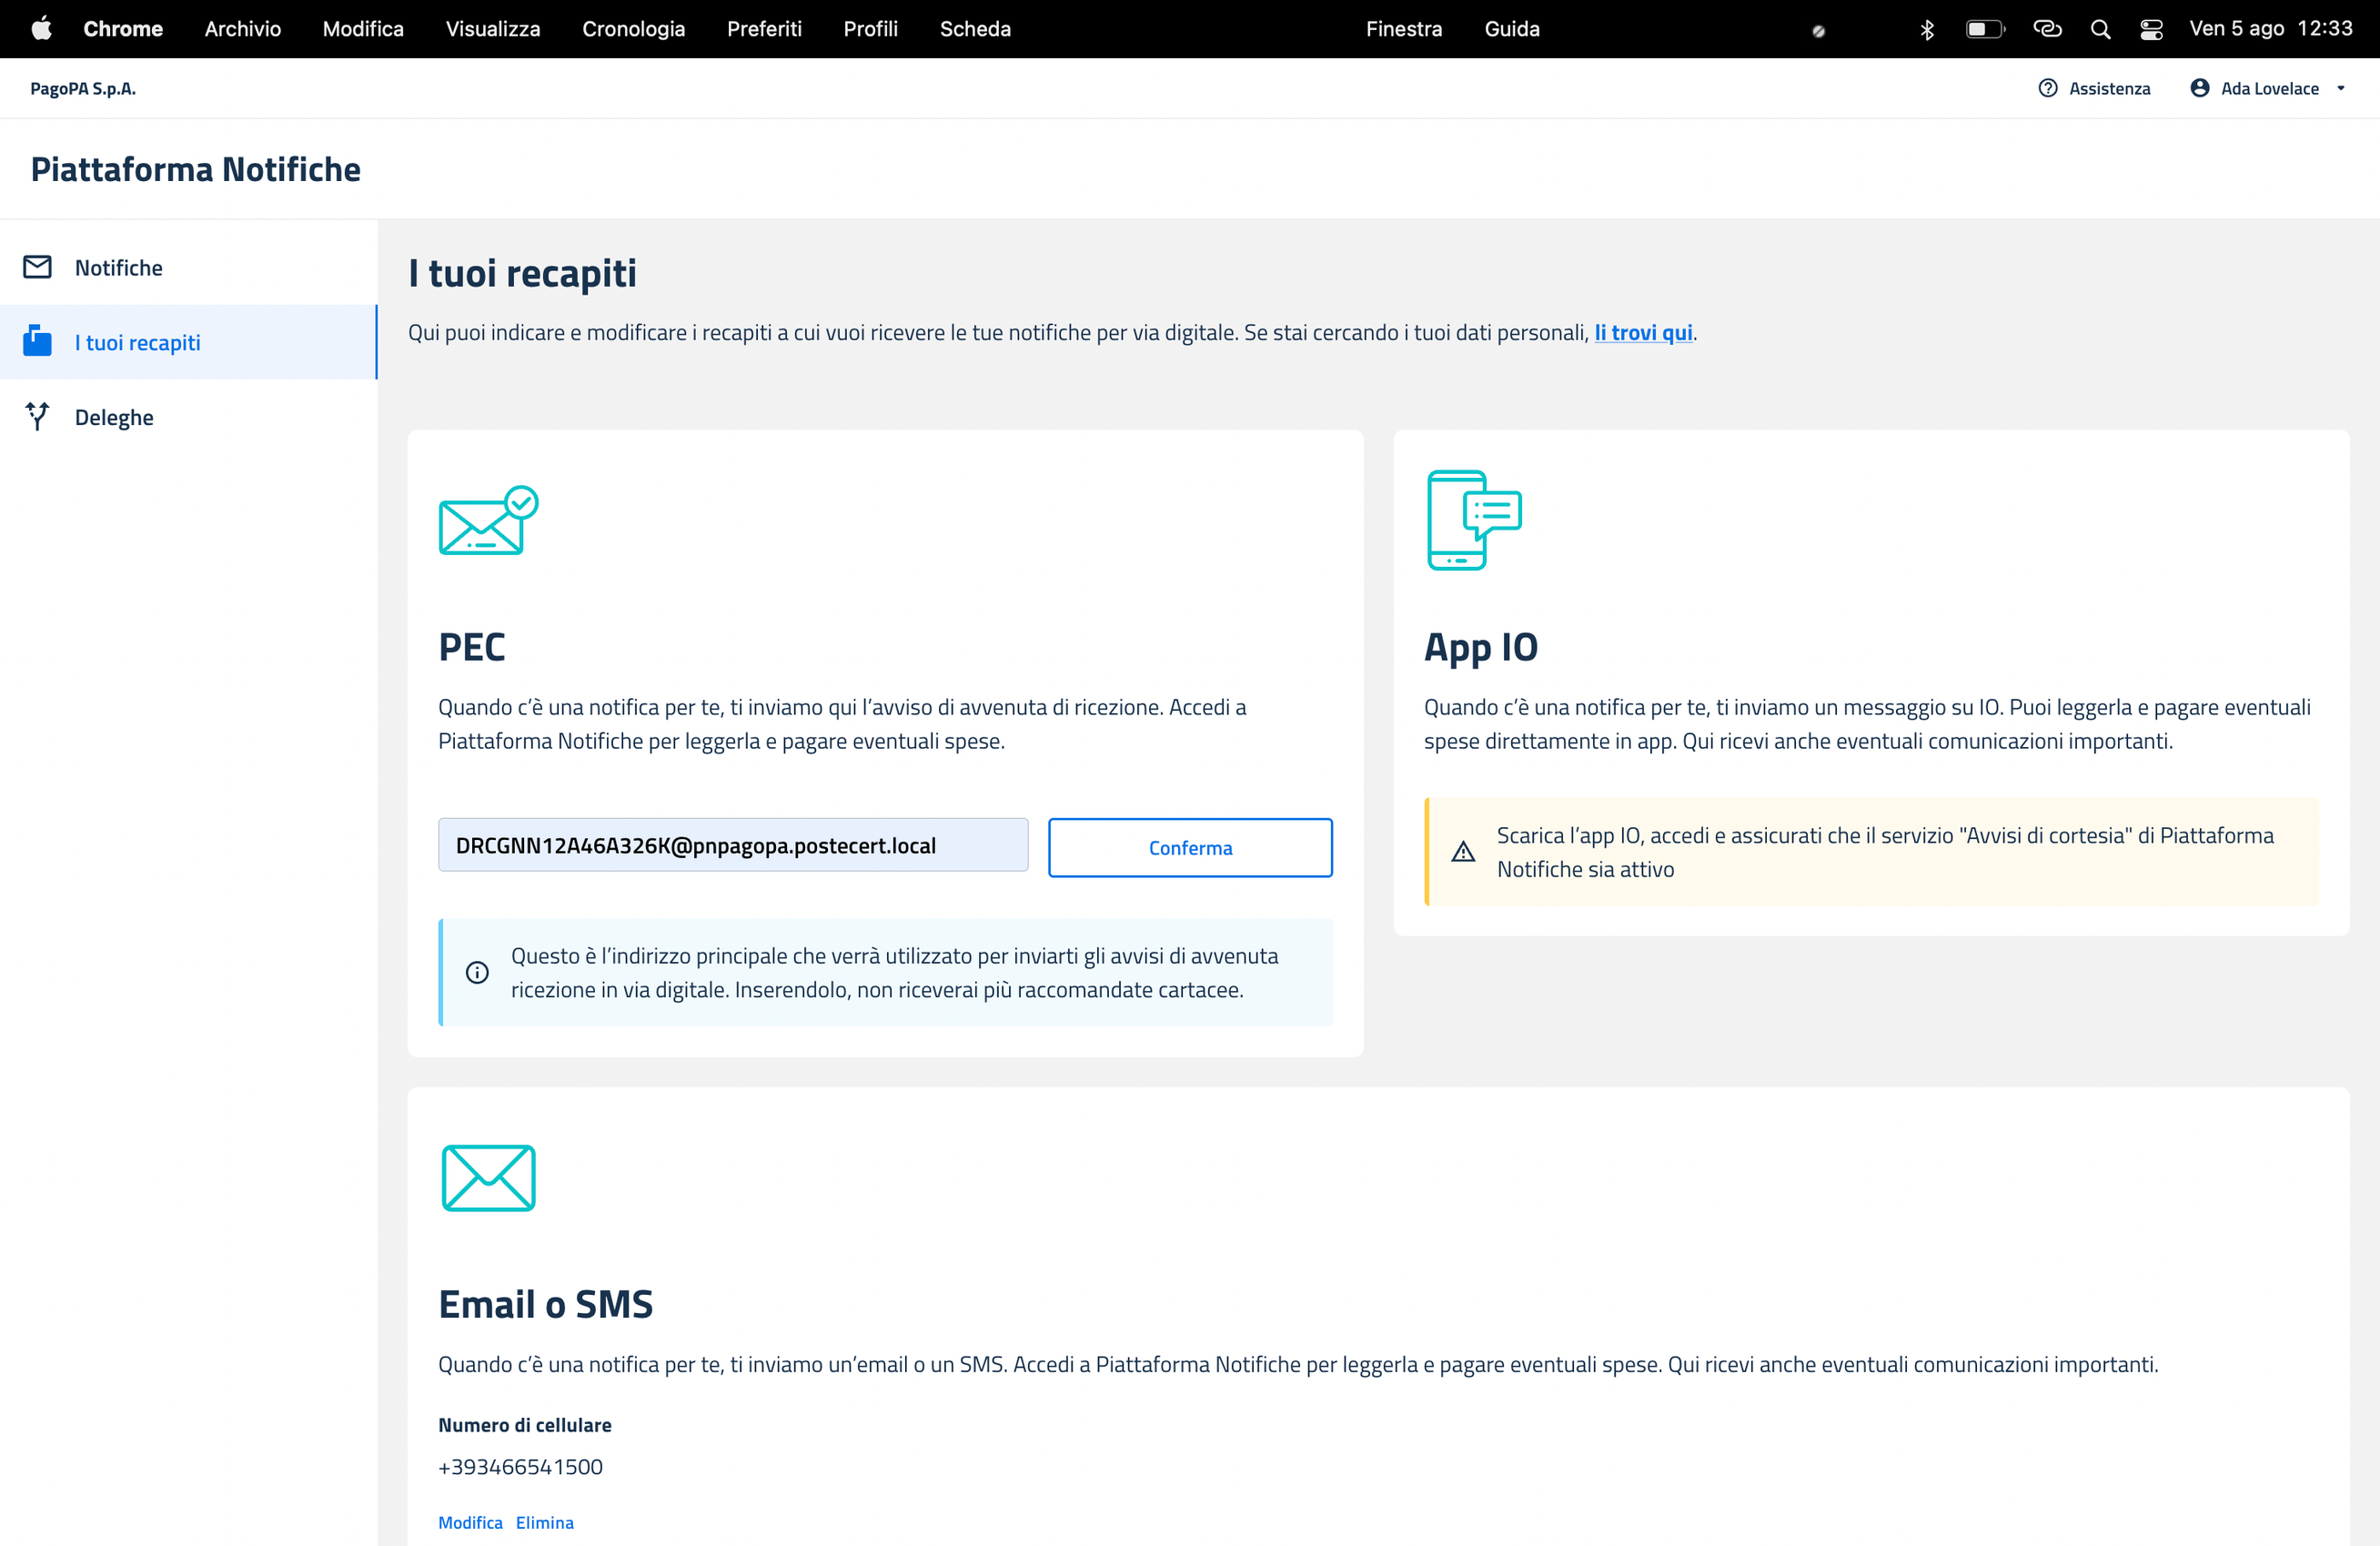This screenshot has height=1546, width=2380.
Task: Click the App IO phone illustration icon
Action: tap(1474, 520)
